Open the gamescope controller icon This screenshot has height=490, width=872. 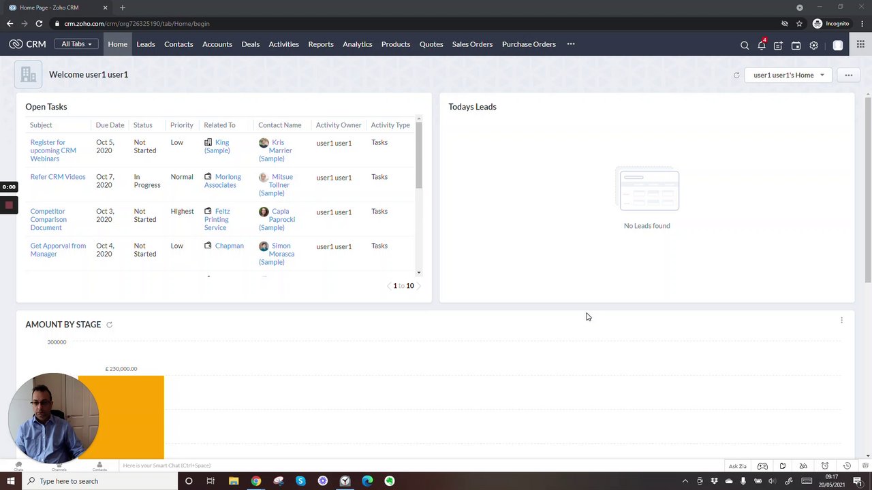[x=762, y=466]
